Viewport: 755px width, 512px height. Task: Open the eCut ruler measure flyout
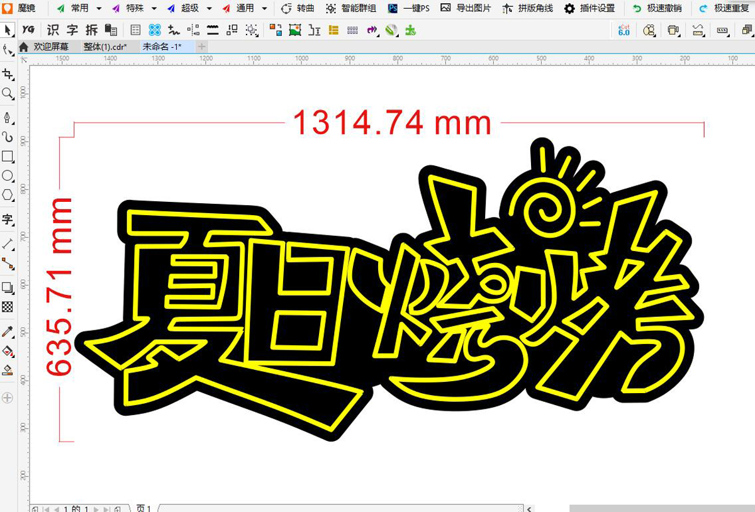(x=698, y=30)
